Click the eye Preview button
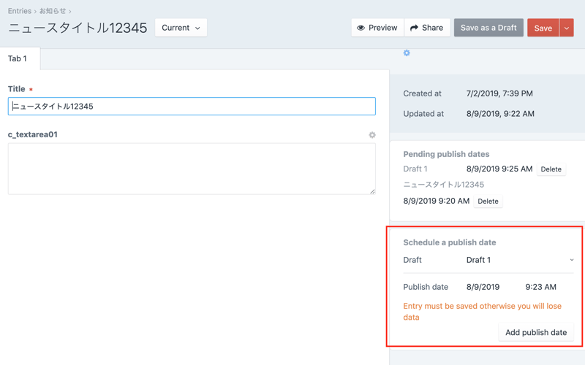The image size is (585, 365). click(377, 28)
